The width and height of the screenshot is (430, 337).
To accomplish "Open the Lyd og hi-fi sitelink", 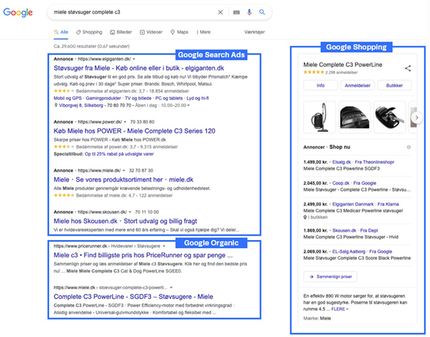I will click(198, 98).
